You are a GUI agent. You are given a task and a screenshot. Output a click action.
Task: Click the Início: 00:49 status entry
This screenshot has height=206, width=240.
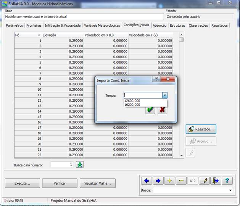(14, 201)
